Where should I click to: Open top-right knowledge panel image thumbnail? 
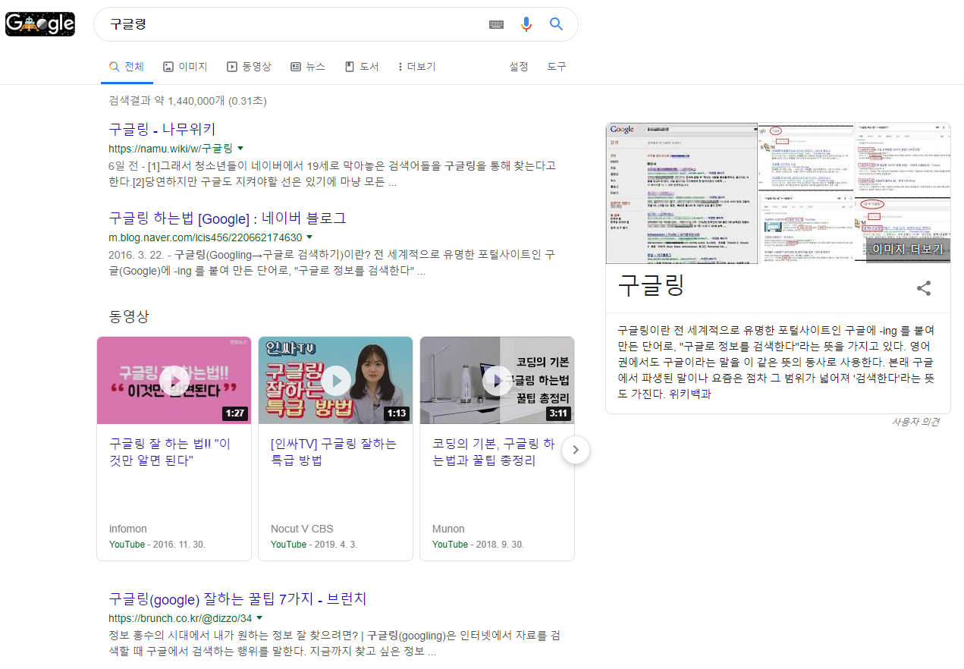[903, 159]
